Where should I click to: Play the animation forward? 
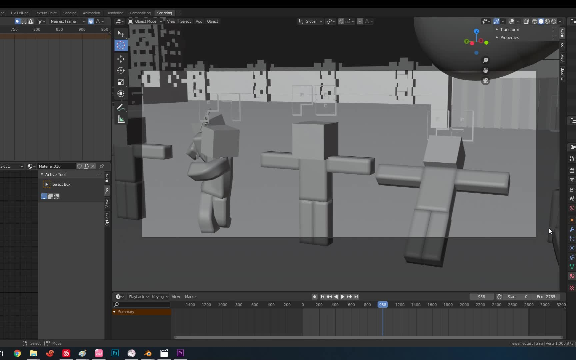coord(342,297)
